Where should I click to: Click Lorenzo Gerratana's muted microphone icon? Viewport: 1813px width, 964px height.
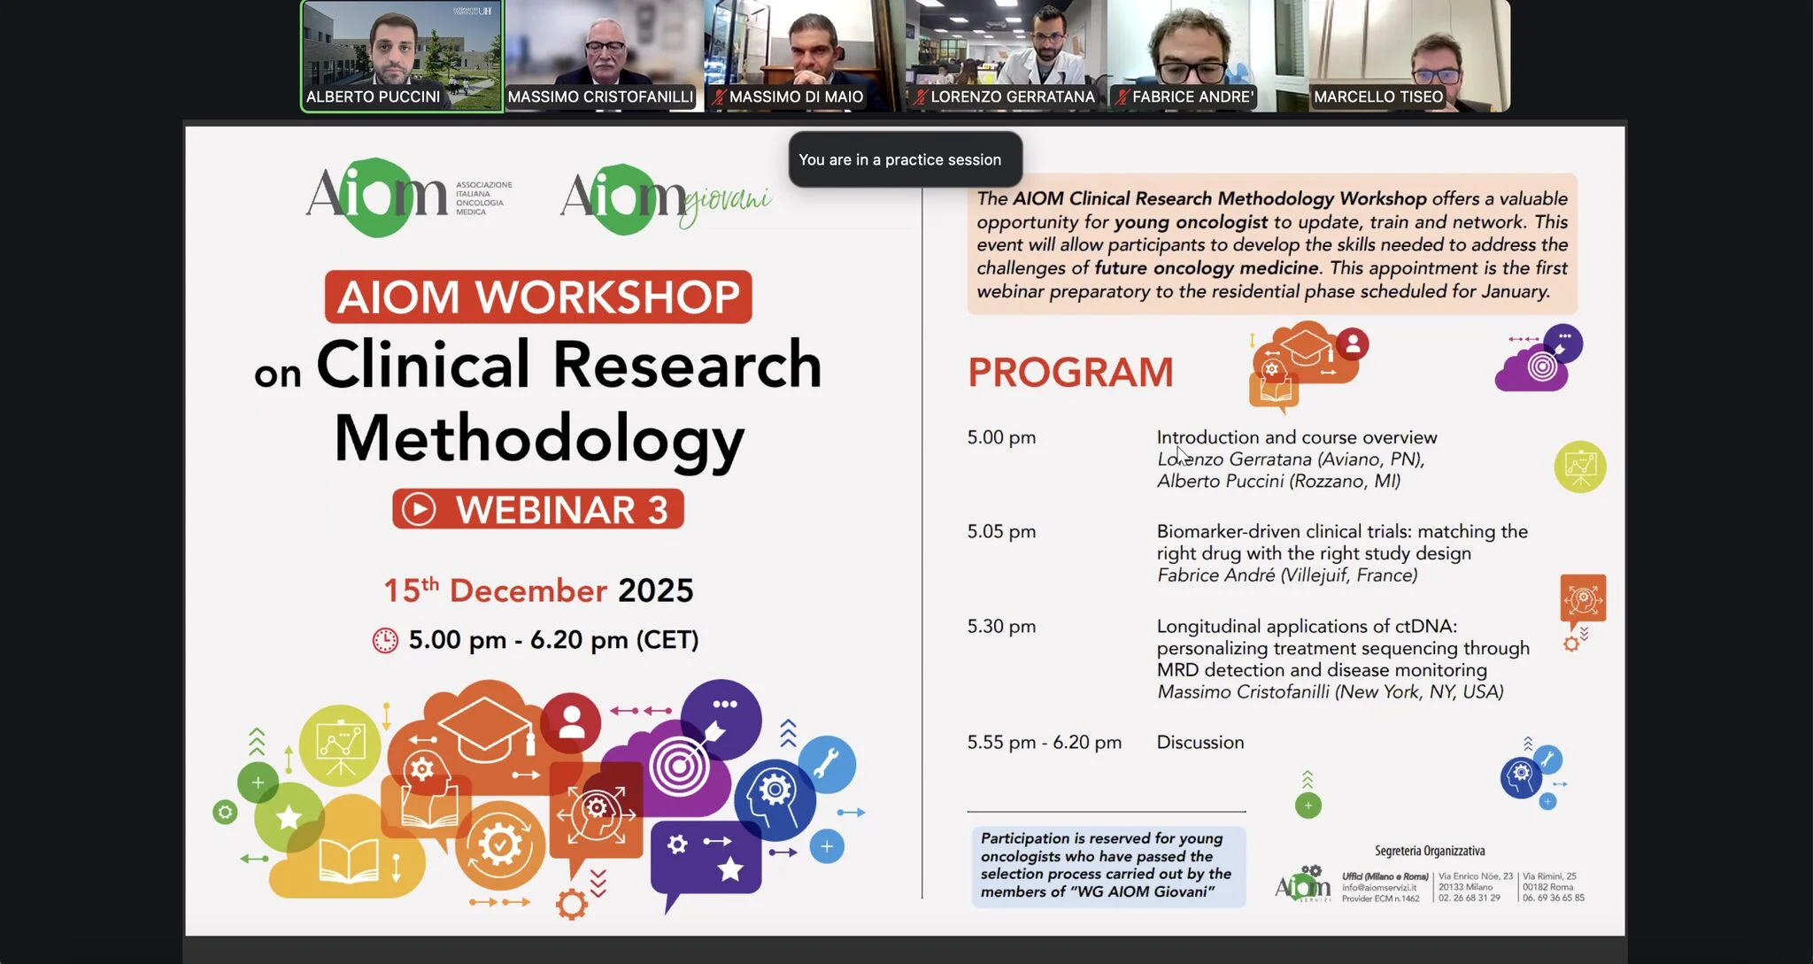coord(921,97)
